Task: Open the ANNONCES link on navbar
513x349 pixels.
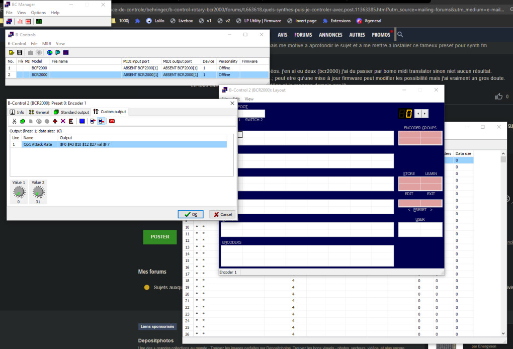Action: pyautogui.click(x=330, y=35)
